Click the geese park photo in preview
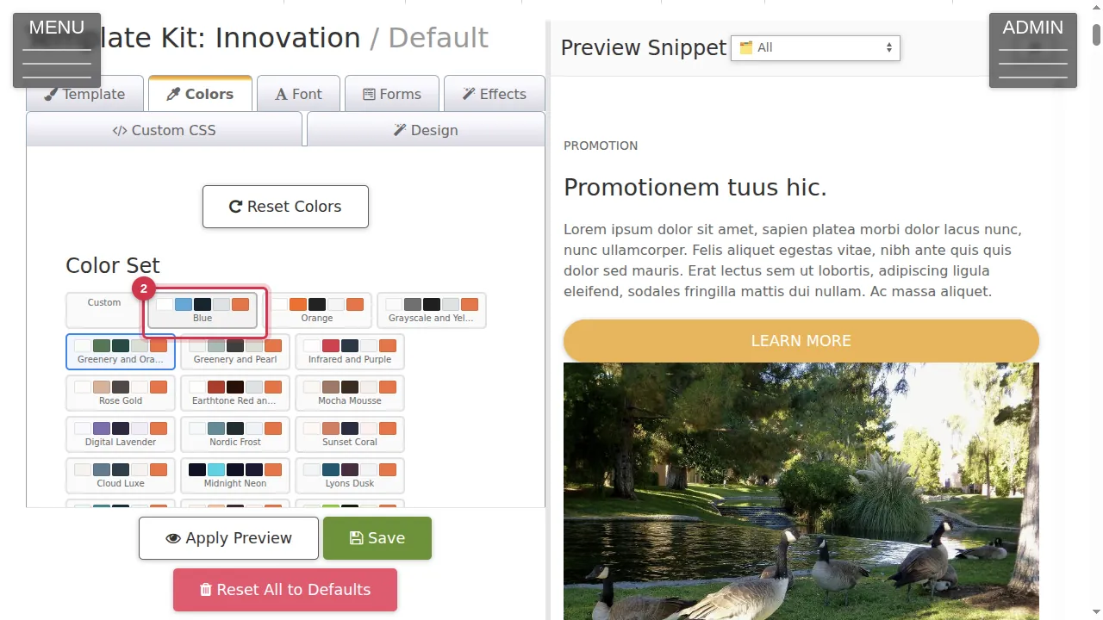Viewport: 1103px width, 620px height. click(x=801, y=491)
